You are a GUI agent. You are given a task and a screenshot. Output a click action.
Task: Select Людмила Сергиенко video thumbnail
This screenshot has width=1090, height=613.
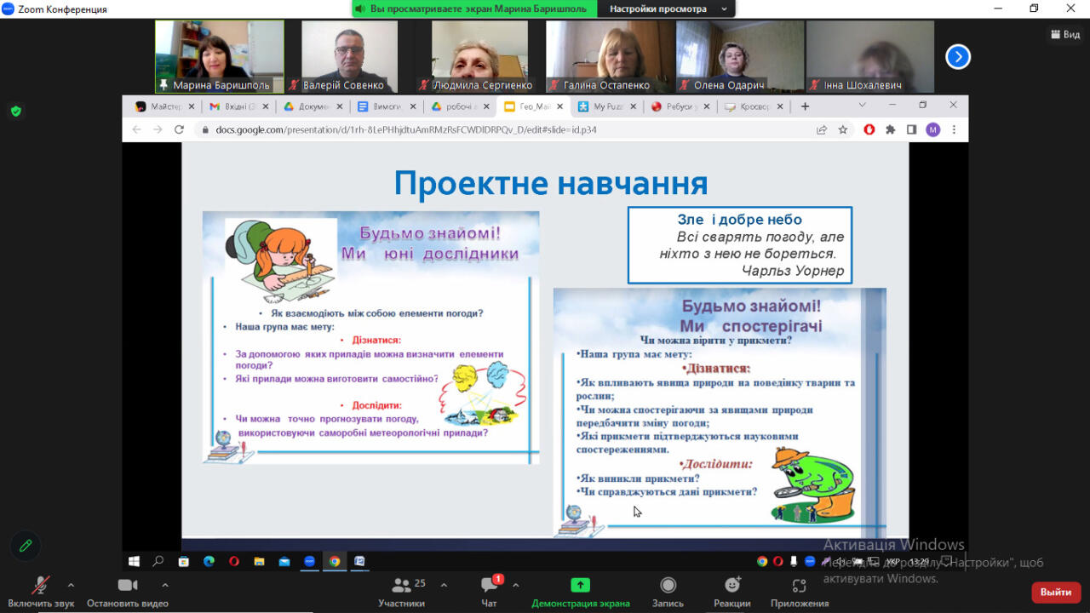(x=479, y=56)
